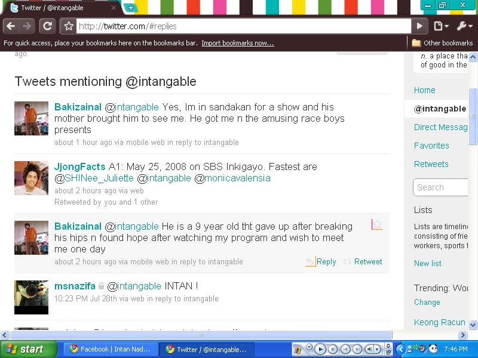
Task: Click the Go arrow beside the address bar
Action: pos(419,26)
